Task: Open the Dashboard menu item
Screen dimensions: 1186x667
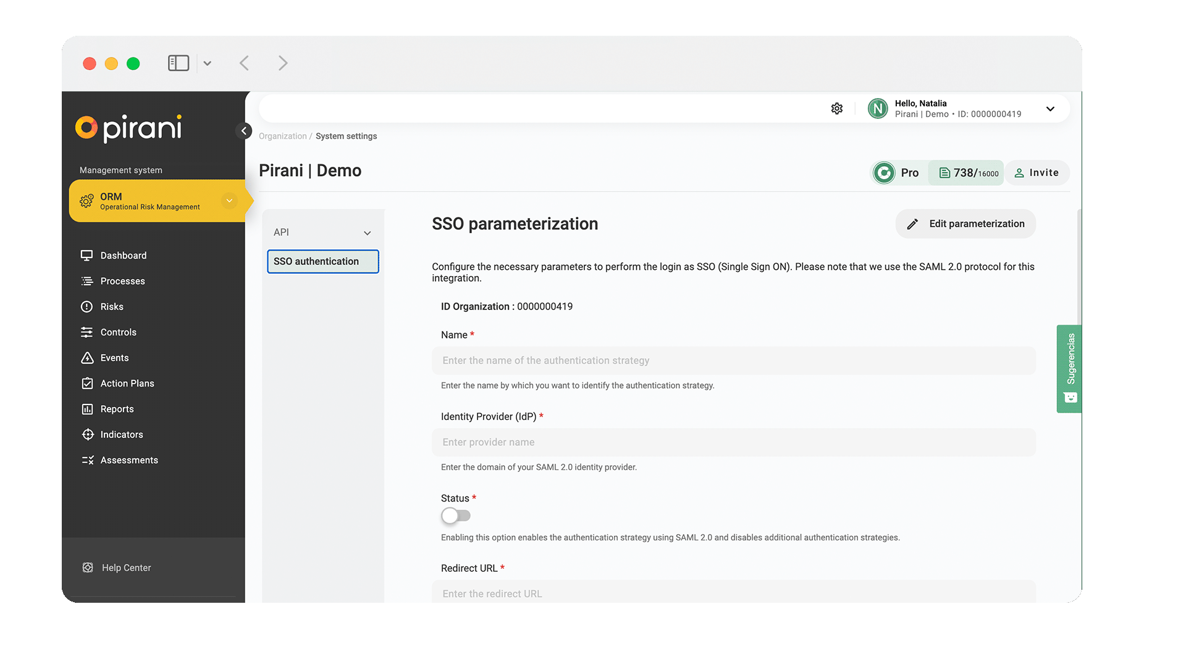Action: [x=123, y=256]
